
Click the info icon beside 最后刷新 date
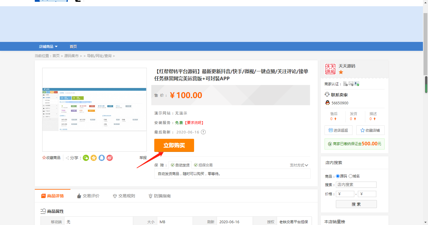click(x=203, y=132)
